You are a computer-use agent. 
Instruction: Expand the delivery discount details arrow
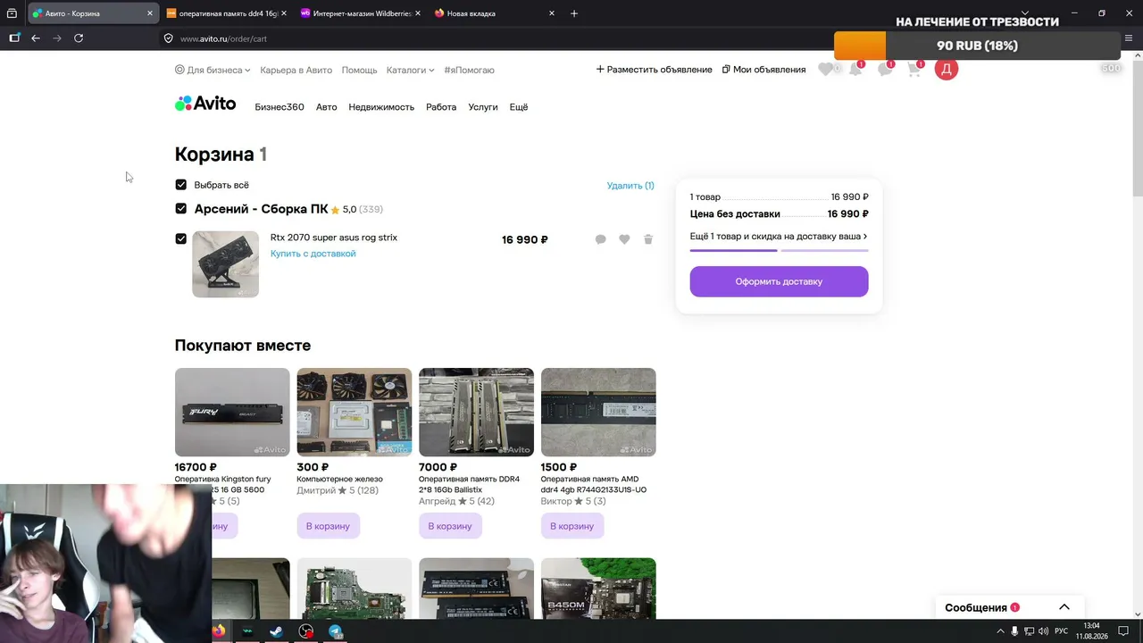click(x=865, y=237)
